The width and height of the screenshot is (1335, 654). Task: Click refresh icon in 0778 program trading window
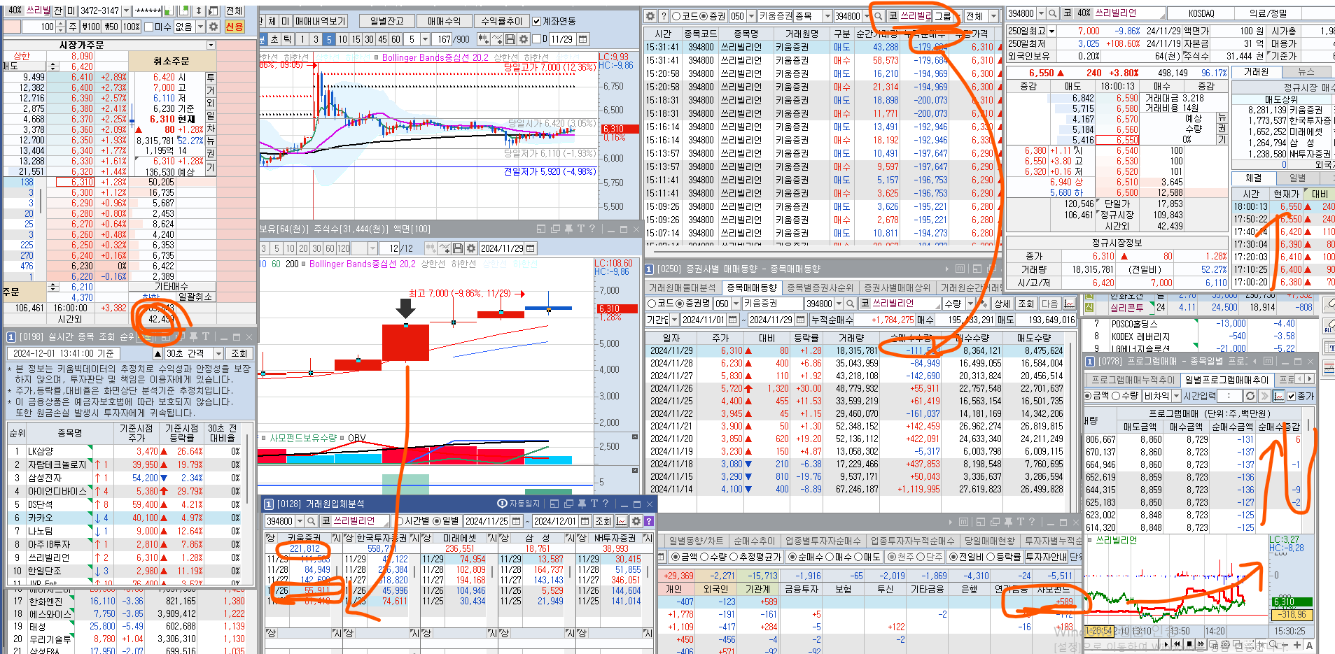coord(1250,396)
